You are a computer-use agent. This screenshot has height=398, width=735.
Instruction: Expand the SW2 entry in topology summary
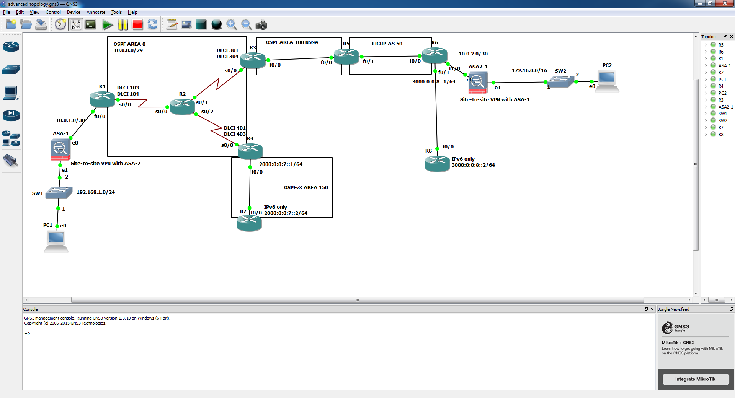point(706,121)
